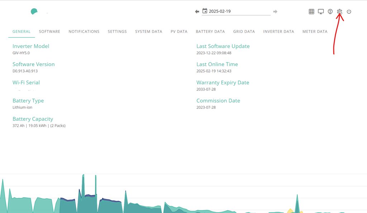Open the calendar icon date picker
This screenshot has width=367, height=213.
205,11
